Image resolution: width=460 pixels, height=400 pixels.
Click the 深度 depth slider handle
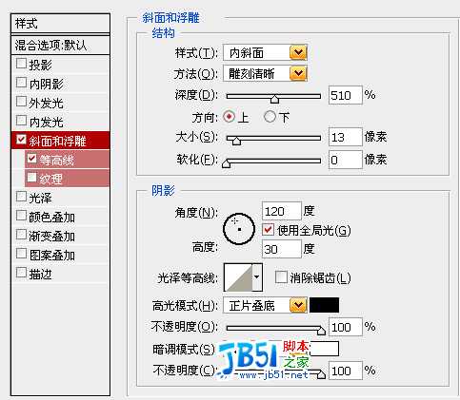pyautogui.click(x=274, y=99)
